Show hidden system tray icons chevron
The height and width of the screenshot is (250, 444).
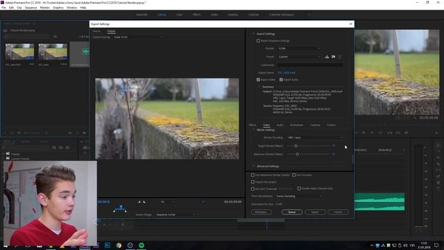(x=372, y=245)
